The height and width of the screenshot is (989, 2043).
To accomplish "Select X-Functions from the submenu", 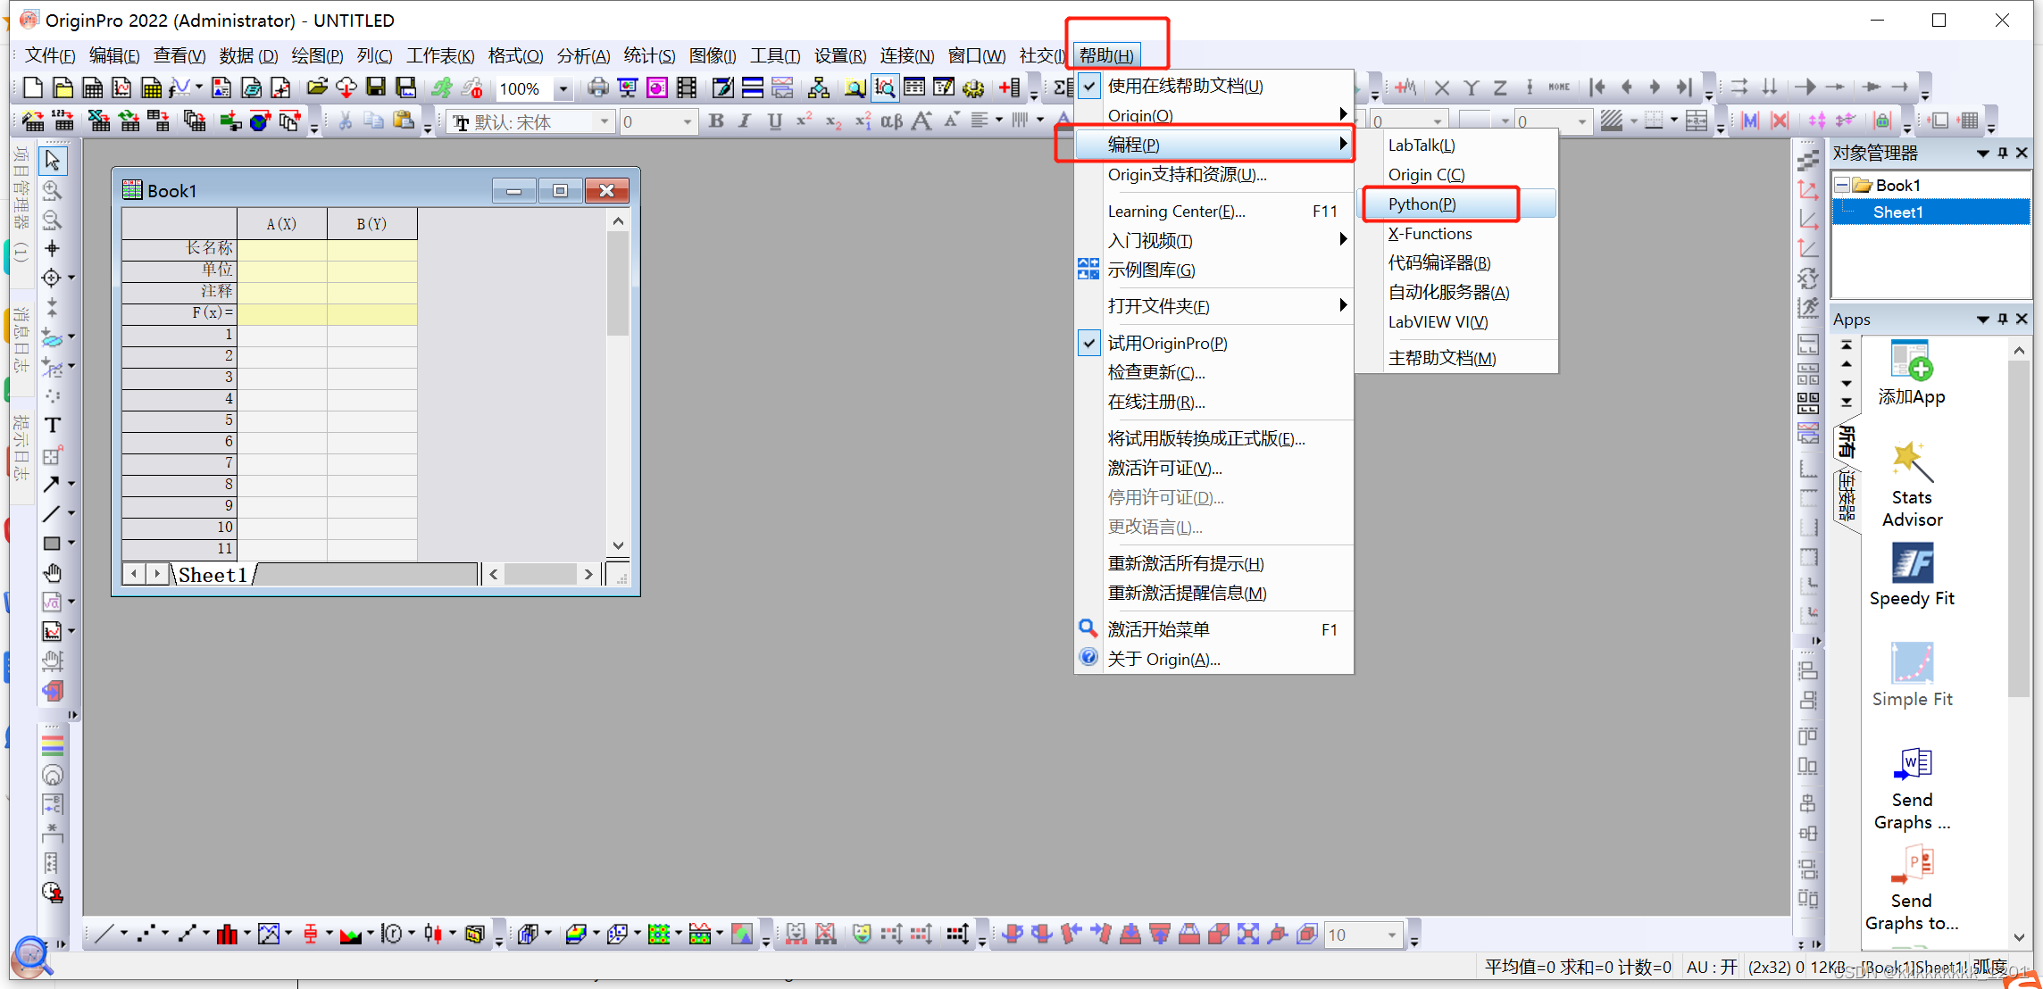I will click(x=1457, y=234).
